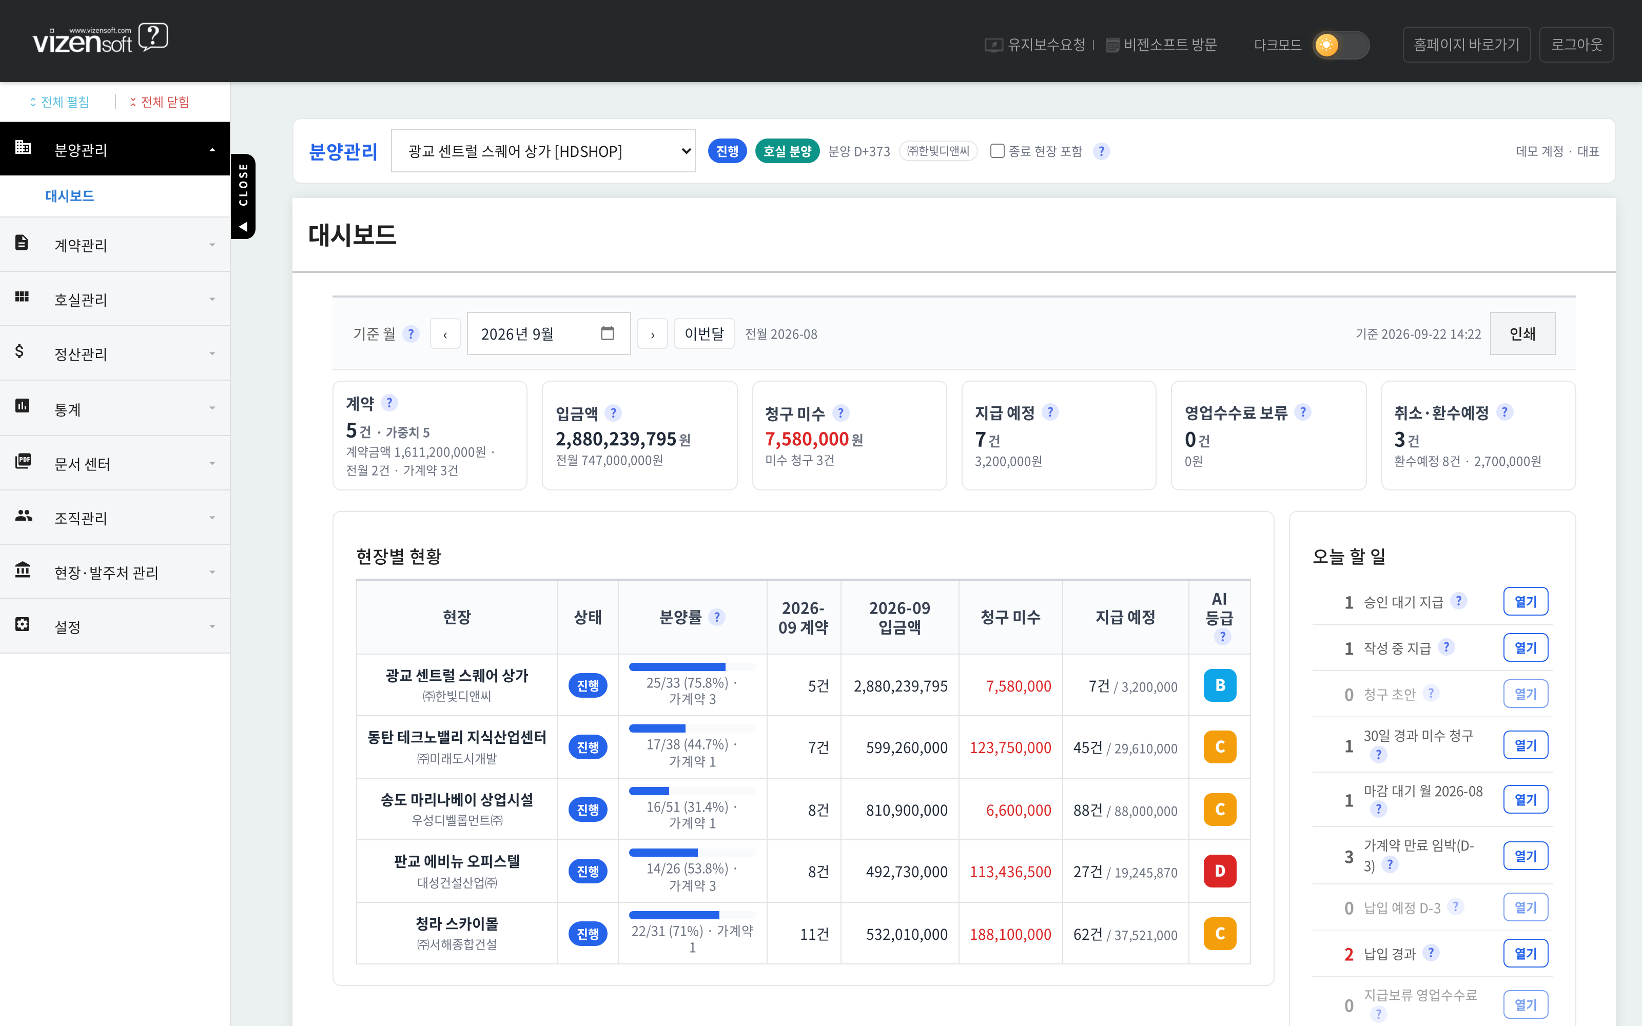This screenshot has height=1026, width=1642.
Task: Collapse sidebar with the CLOSE tab
Action: coord(243,196)
